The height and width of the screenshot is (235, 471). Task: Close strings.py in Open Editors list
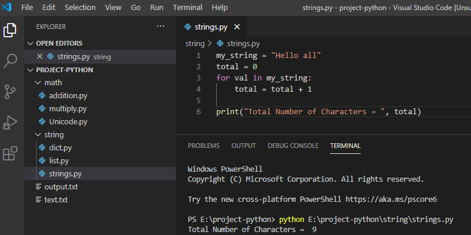[x=40, y=56]
